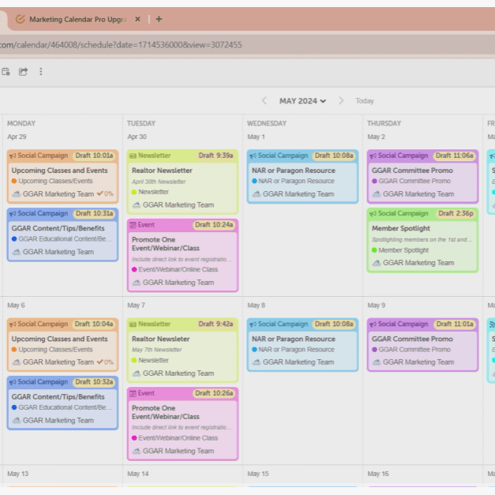The height and width of the screenshot is (495, 495).
Task: Click the April 30th Newsletter description
Action: [x=159, y=182]
